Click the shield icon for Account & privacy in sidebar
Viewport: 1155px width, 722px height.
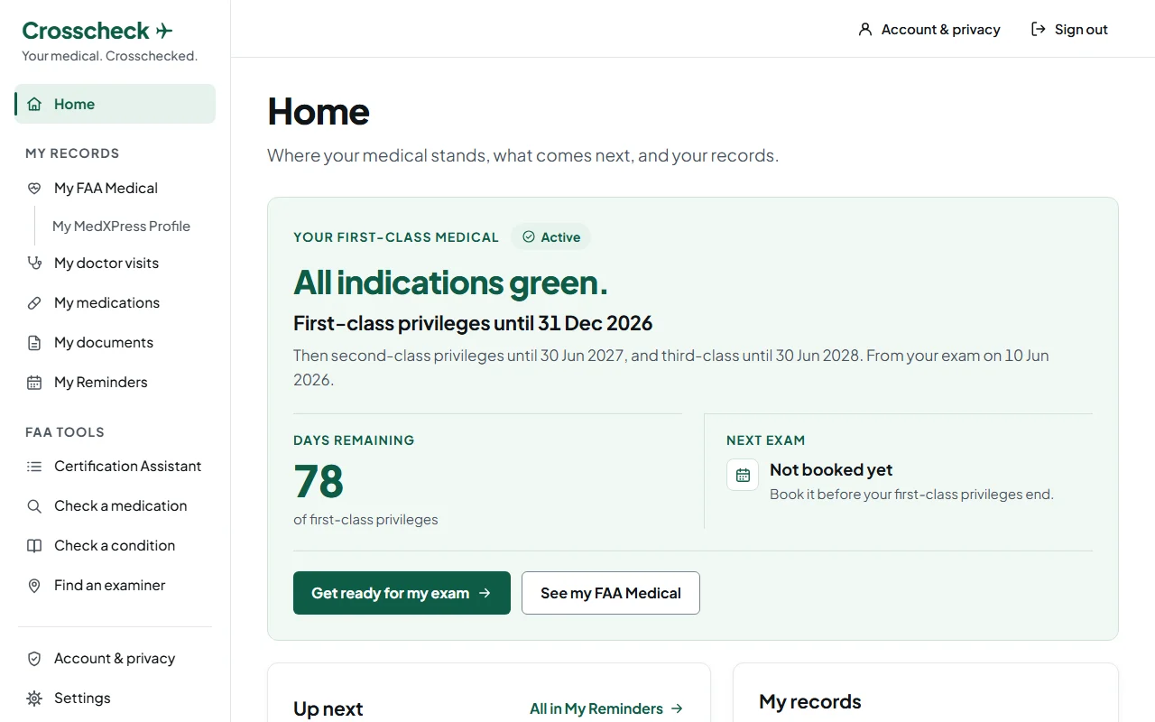(34, 658)
